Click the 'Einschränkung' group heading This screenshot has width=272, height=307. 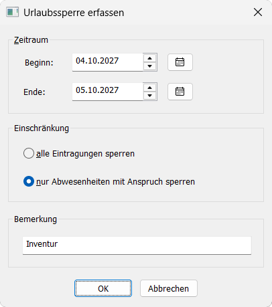[x=42, y=128]
